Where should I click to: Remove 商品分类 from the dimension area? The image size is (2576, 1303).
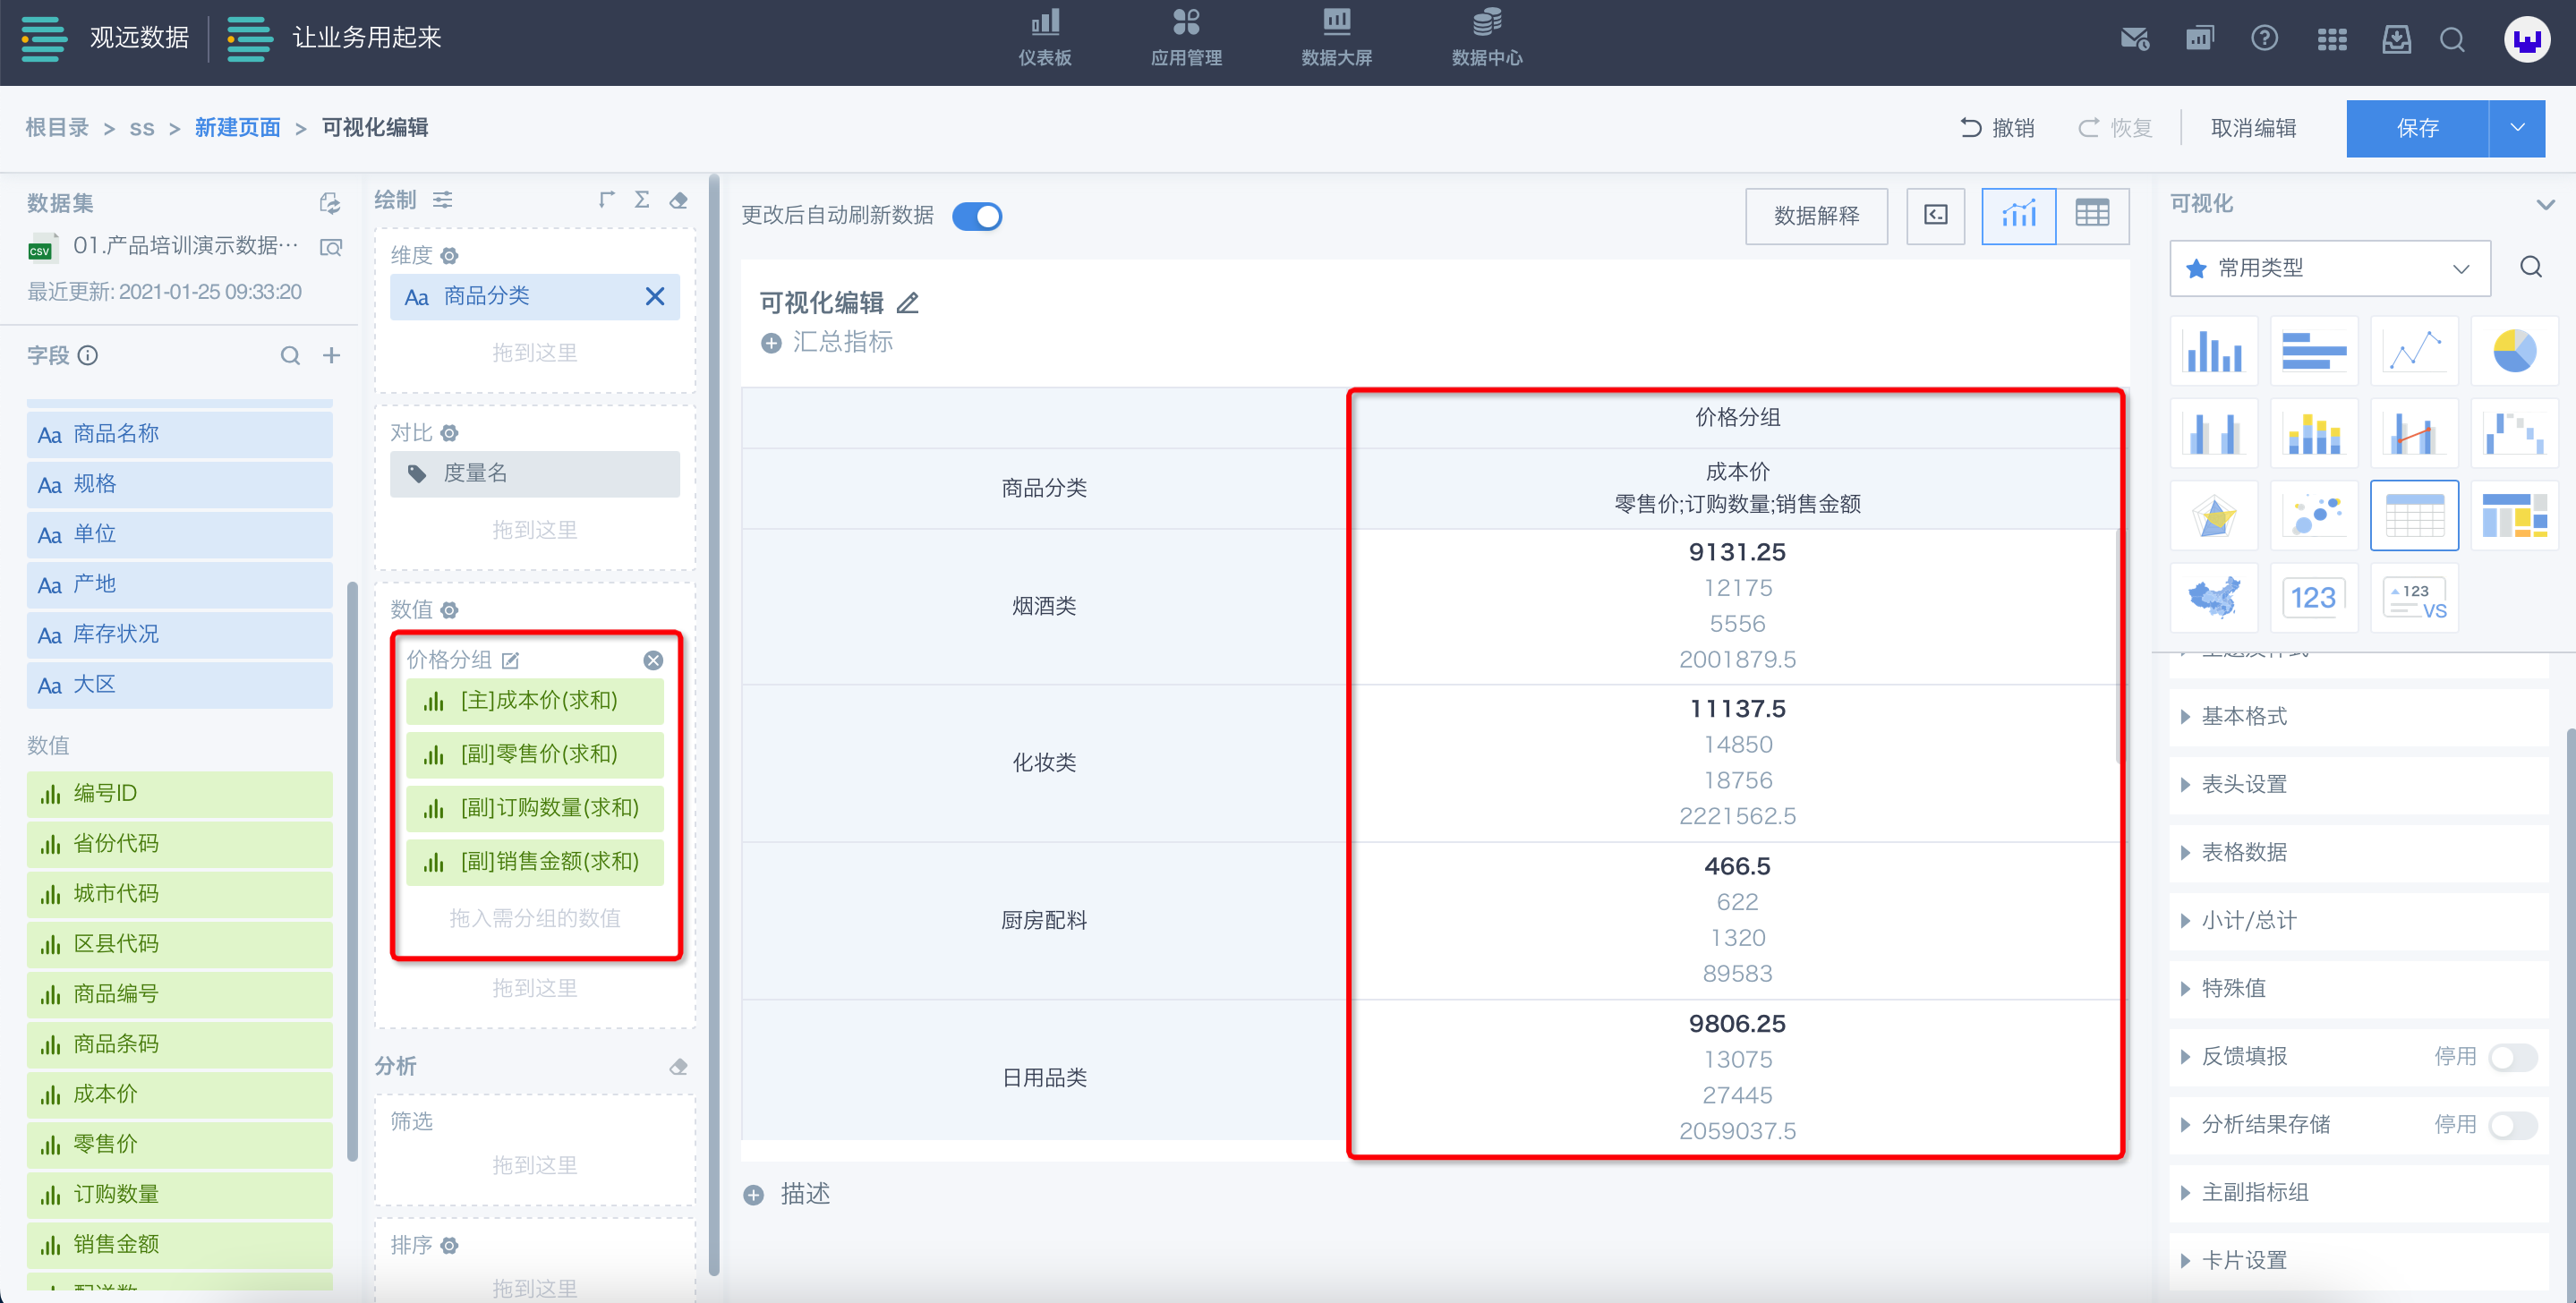click(x=655, y=297)
